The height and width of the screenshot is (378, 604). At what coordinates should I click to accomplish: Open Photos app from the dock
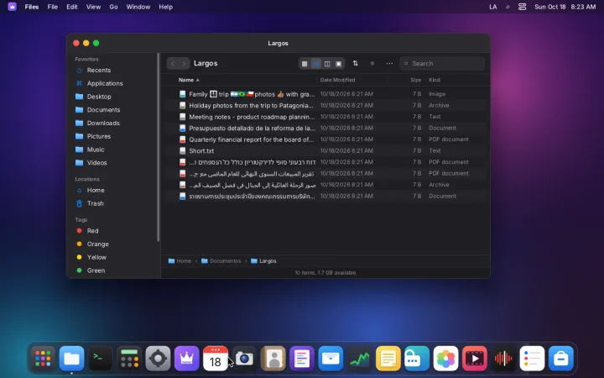tap(445, 359)
